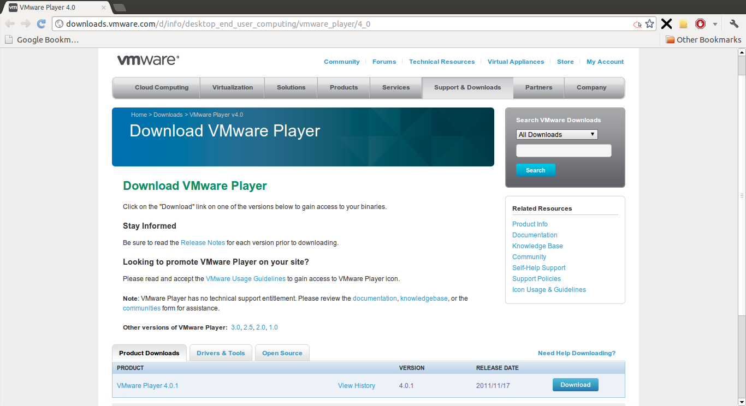The width and height of the screenshot is (746, 406).
Task: Click the lowercase documentation link in the Note
Action: pos(375,298)
